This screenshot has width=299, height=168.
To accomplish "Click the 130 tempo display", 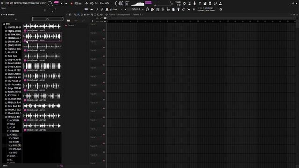I will [78, 3].
